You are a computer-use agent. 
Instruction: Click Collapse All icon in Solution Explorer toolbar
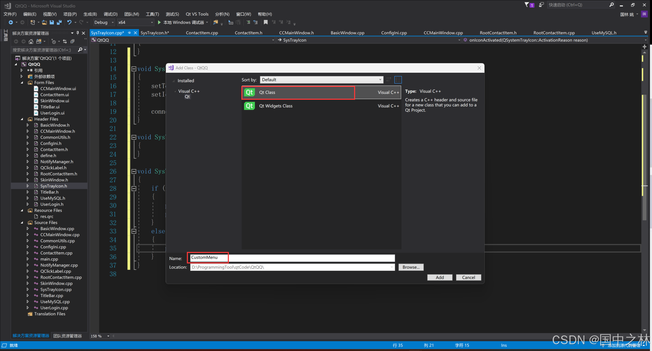tap(72, 41)
